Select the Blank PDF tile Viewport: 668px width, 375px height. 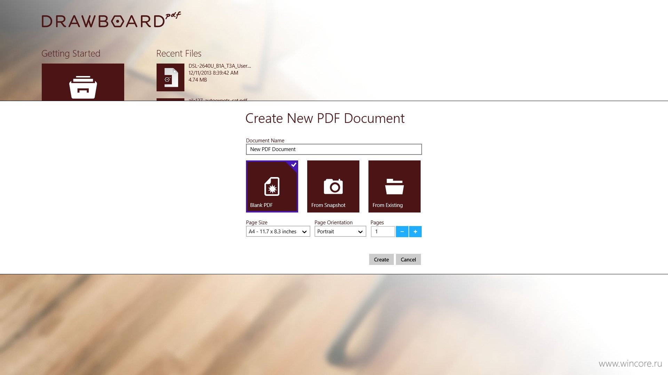(272, 186)
